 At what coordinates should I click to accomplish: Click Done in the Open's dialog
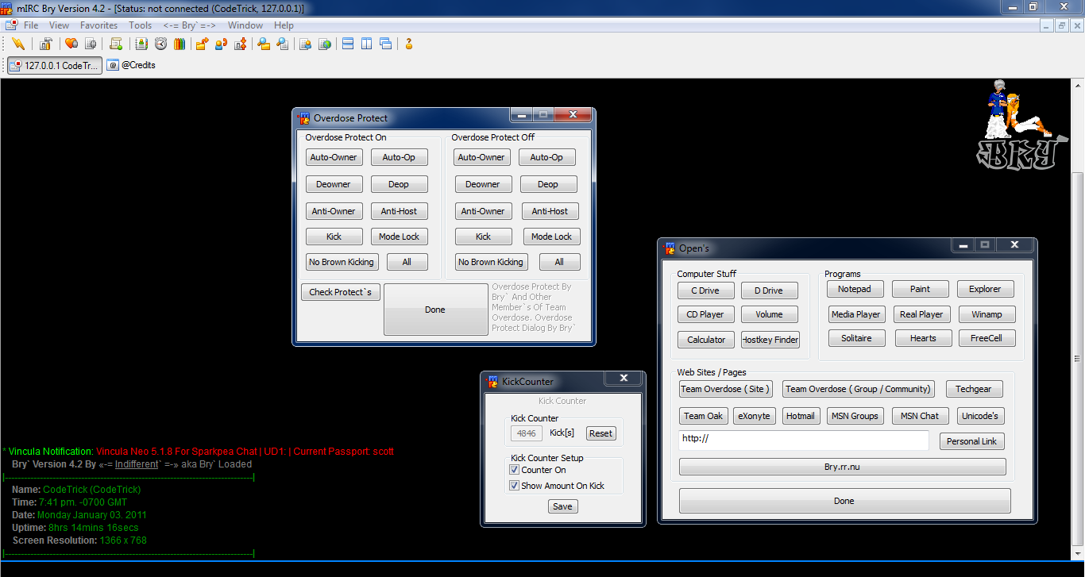tap(844, 501)
